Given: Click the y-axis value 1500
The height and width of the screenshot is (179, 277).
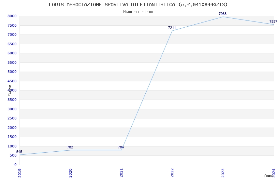Looking at the screenshot, I should pos(12,137).
